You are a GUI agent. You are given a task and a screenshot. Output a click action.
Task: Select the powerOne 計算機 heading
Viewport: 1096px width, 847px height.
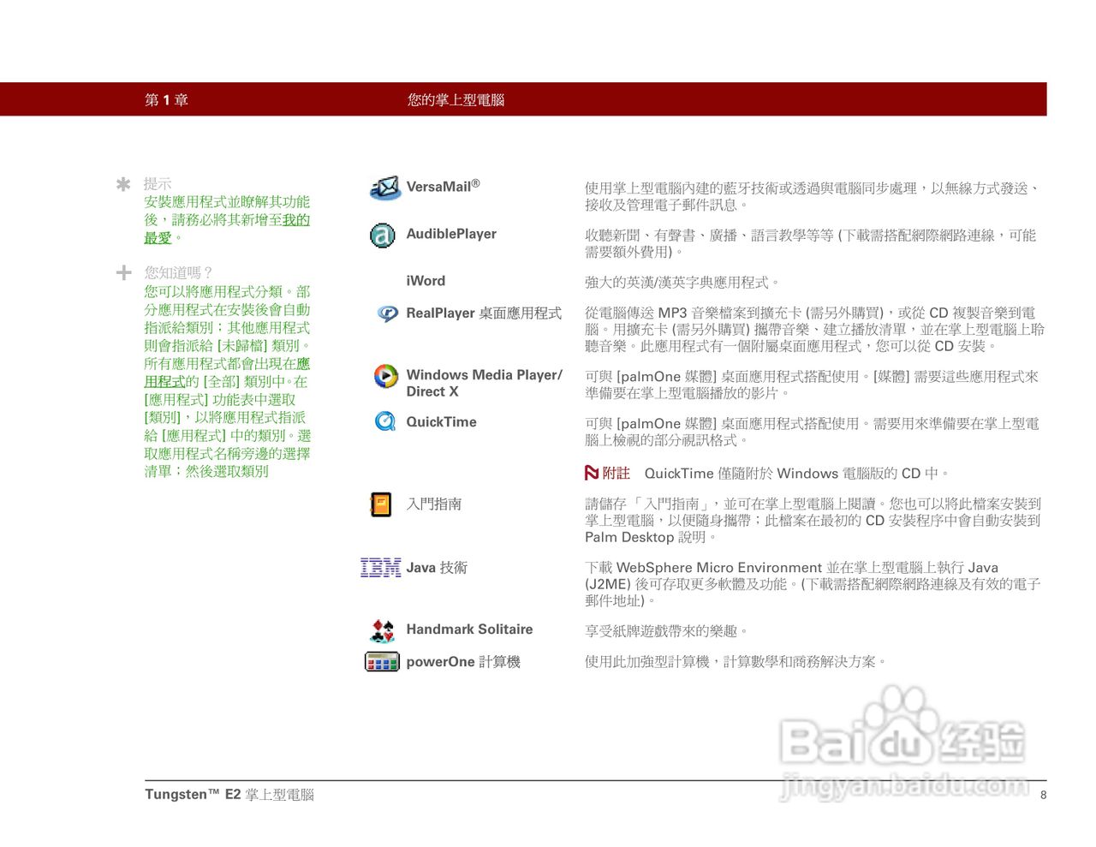(463, 662)
